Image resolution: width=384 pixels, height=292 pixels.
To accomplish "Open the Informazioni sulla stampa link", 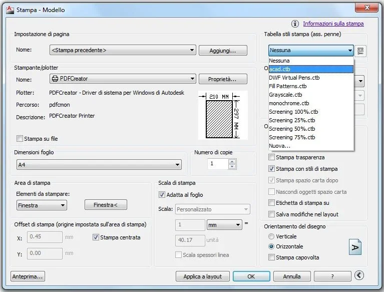I will click(x=333, y=24).
